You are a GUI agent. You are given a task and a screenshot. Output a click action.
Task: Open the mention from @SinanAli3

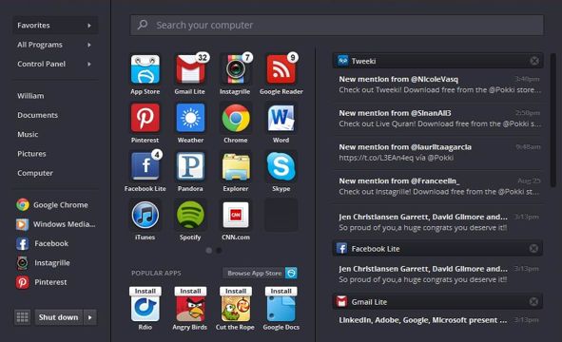click(439, 119)
